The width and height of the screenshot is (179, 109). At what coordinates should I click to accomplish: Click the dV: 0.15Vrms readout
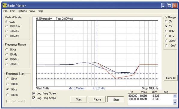77,88
